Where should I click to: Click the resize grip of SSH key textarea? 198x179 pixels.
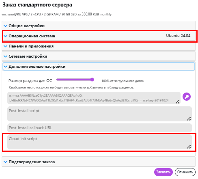(178, 102)
